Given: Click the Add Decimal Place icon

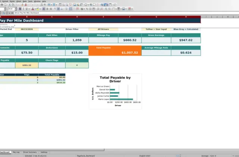Looking at the screenshot, I should 98,9.
